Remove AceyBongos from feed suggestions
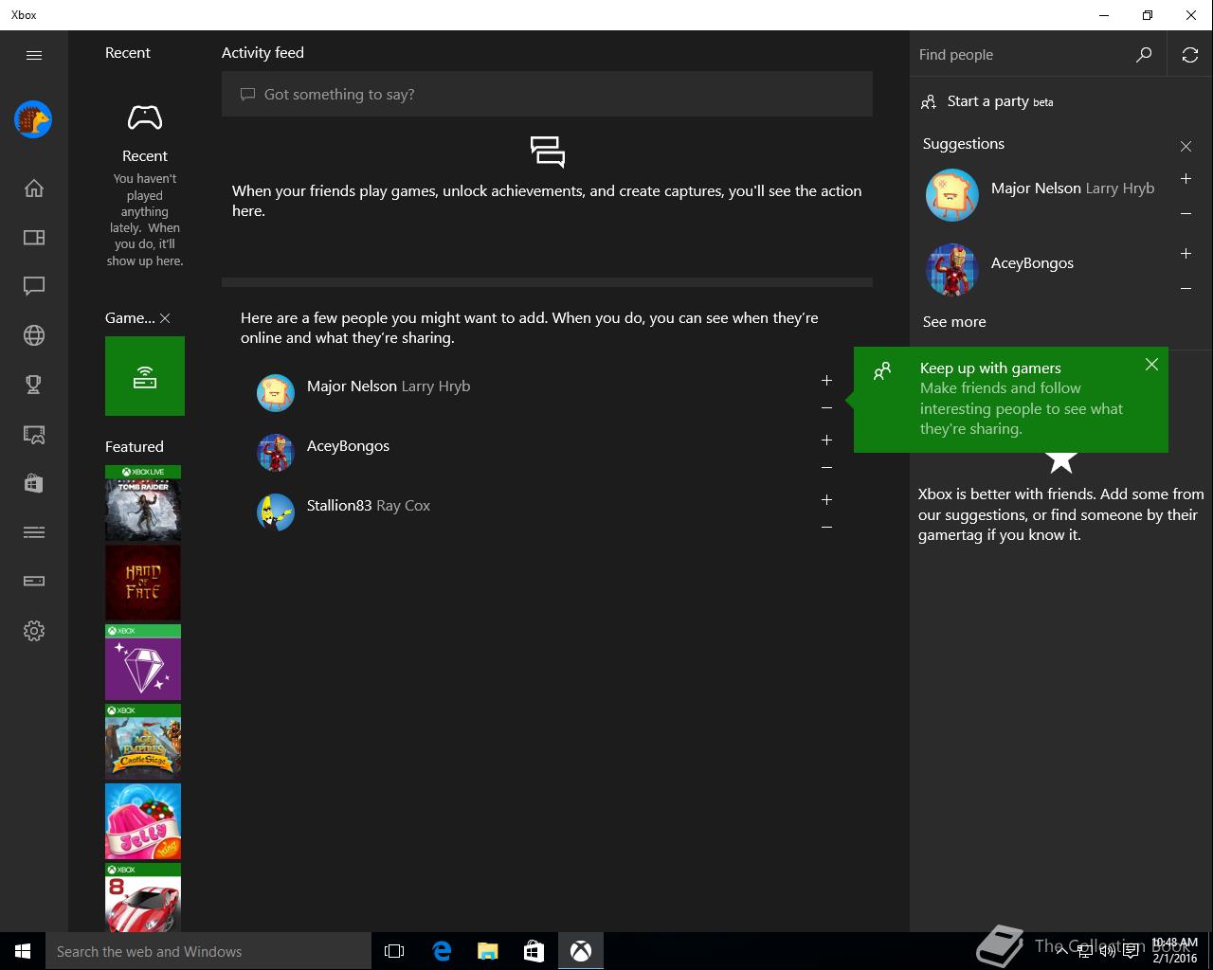 [826, 467]
